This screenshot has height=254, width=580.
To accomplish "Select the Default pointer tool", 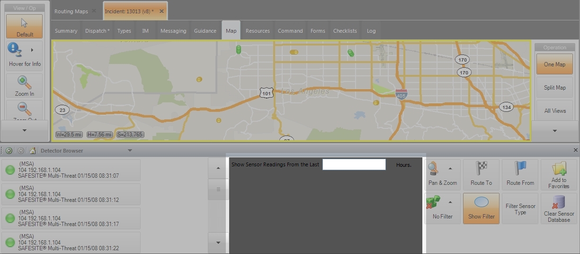I will pos(25,27).
